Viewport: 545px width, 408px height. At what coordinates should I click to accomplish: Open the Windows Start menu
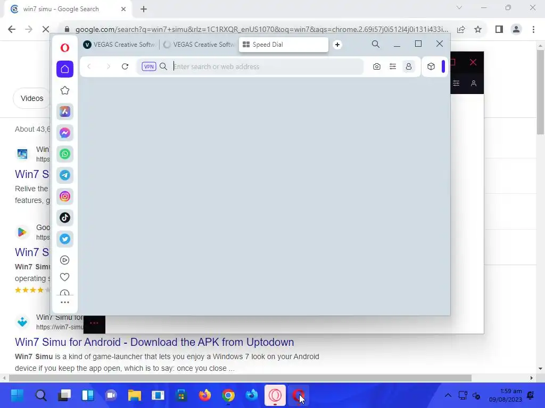pos(18,395)
